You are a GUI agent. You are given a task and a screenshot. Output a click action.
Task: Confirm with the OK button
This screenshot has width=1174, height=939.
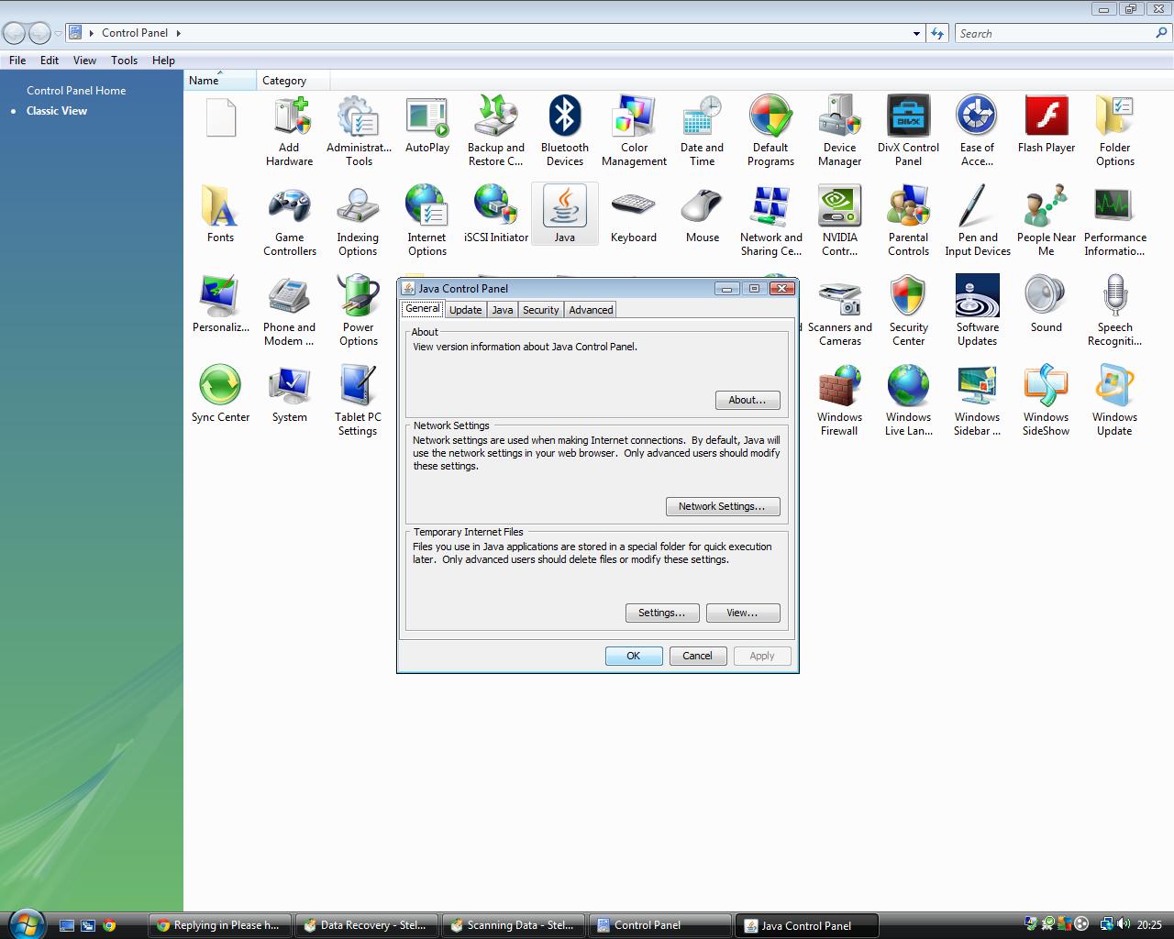click(x=634, y=656)
